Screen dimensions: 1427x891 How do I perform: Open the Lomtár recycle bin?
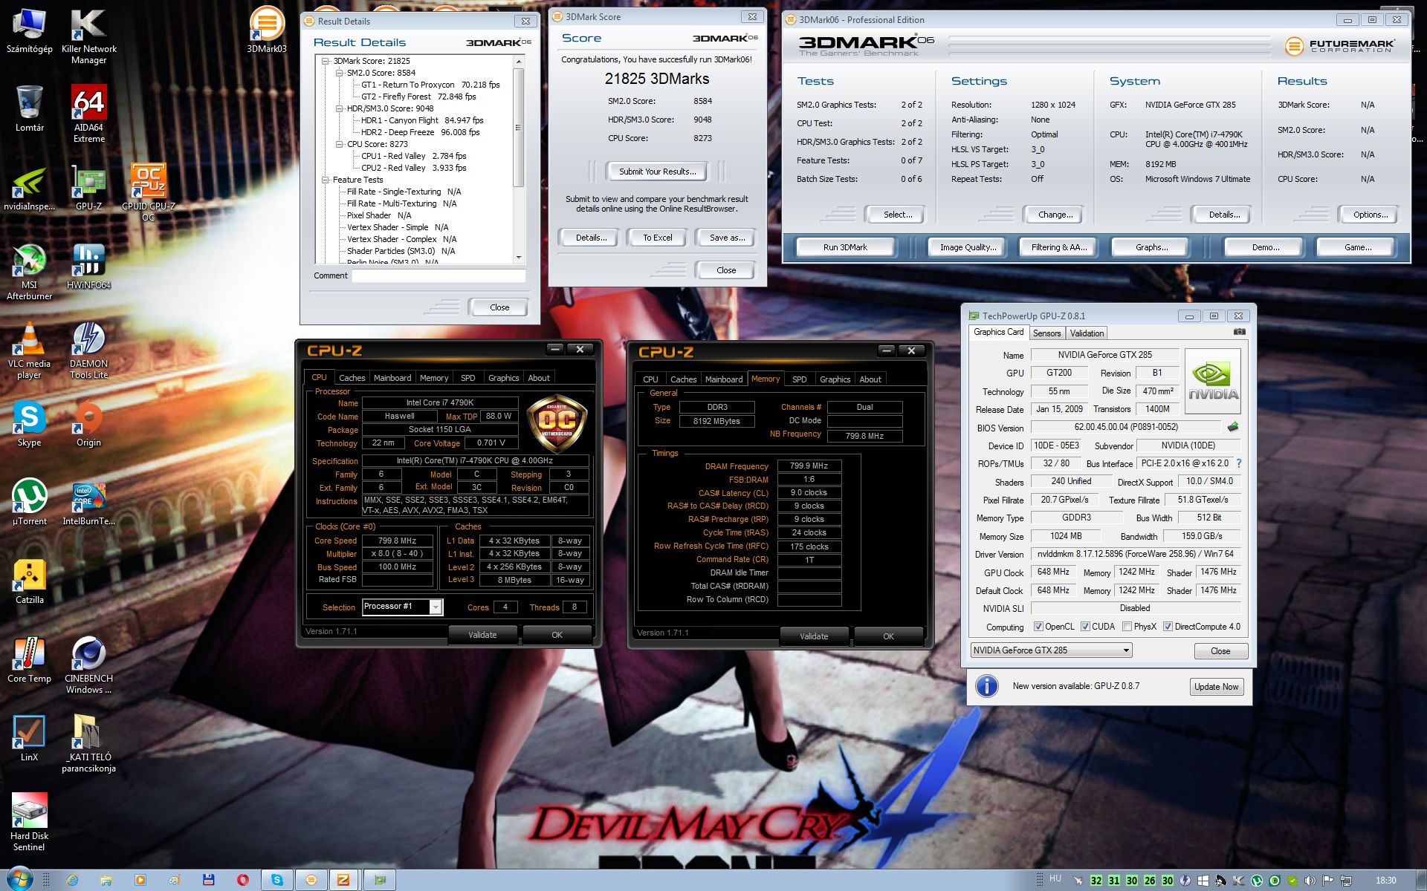[29, 108]
